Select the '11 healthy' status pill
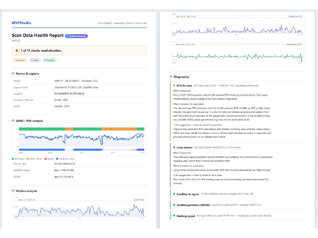Viewport: 318px width, 238px height. pyautogui.click(x=50, y=60)
